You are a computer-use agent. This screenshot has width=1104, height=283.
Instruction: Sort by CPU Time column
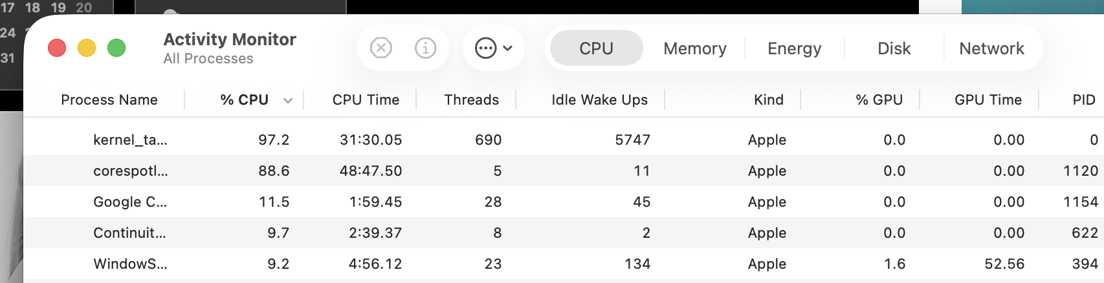(x=366, y=100)
